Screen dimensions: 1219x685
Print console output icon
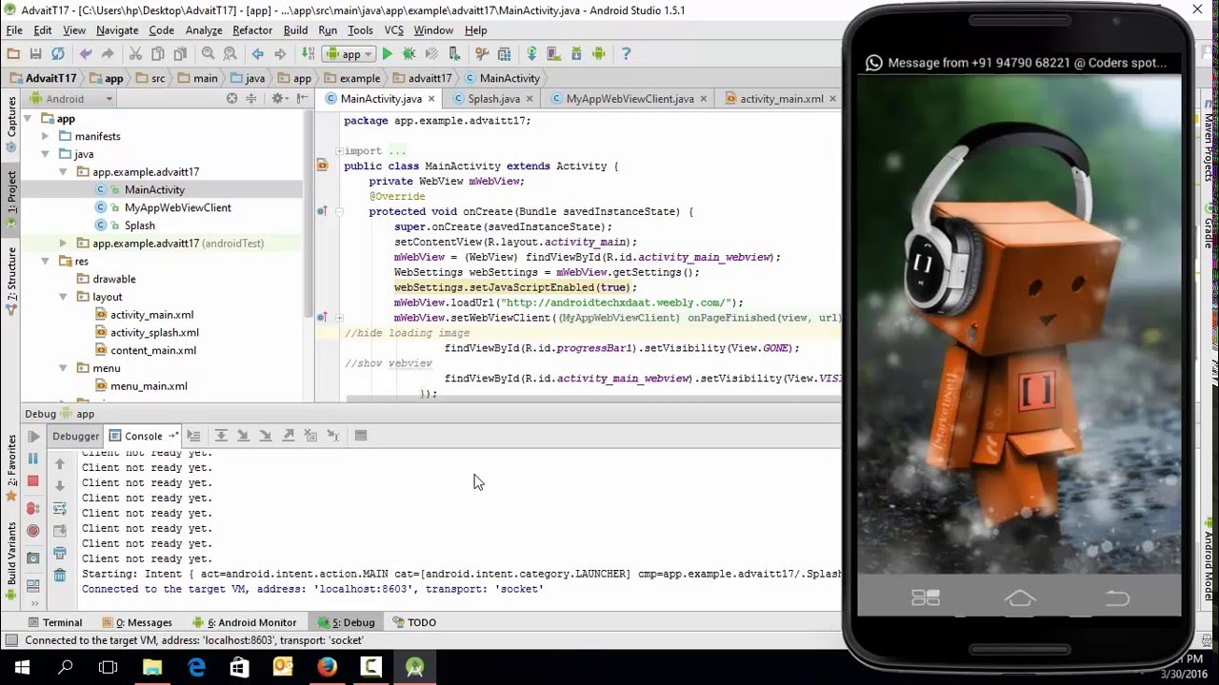click(x=60, y=553)
